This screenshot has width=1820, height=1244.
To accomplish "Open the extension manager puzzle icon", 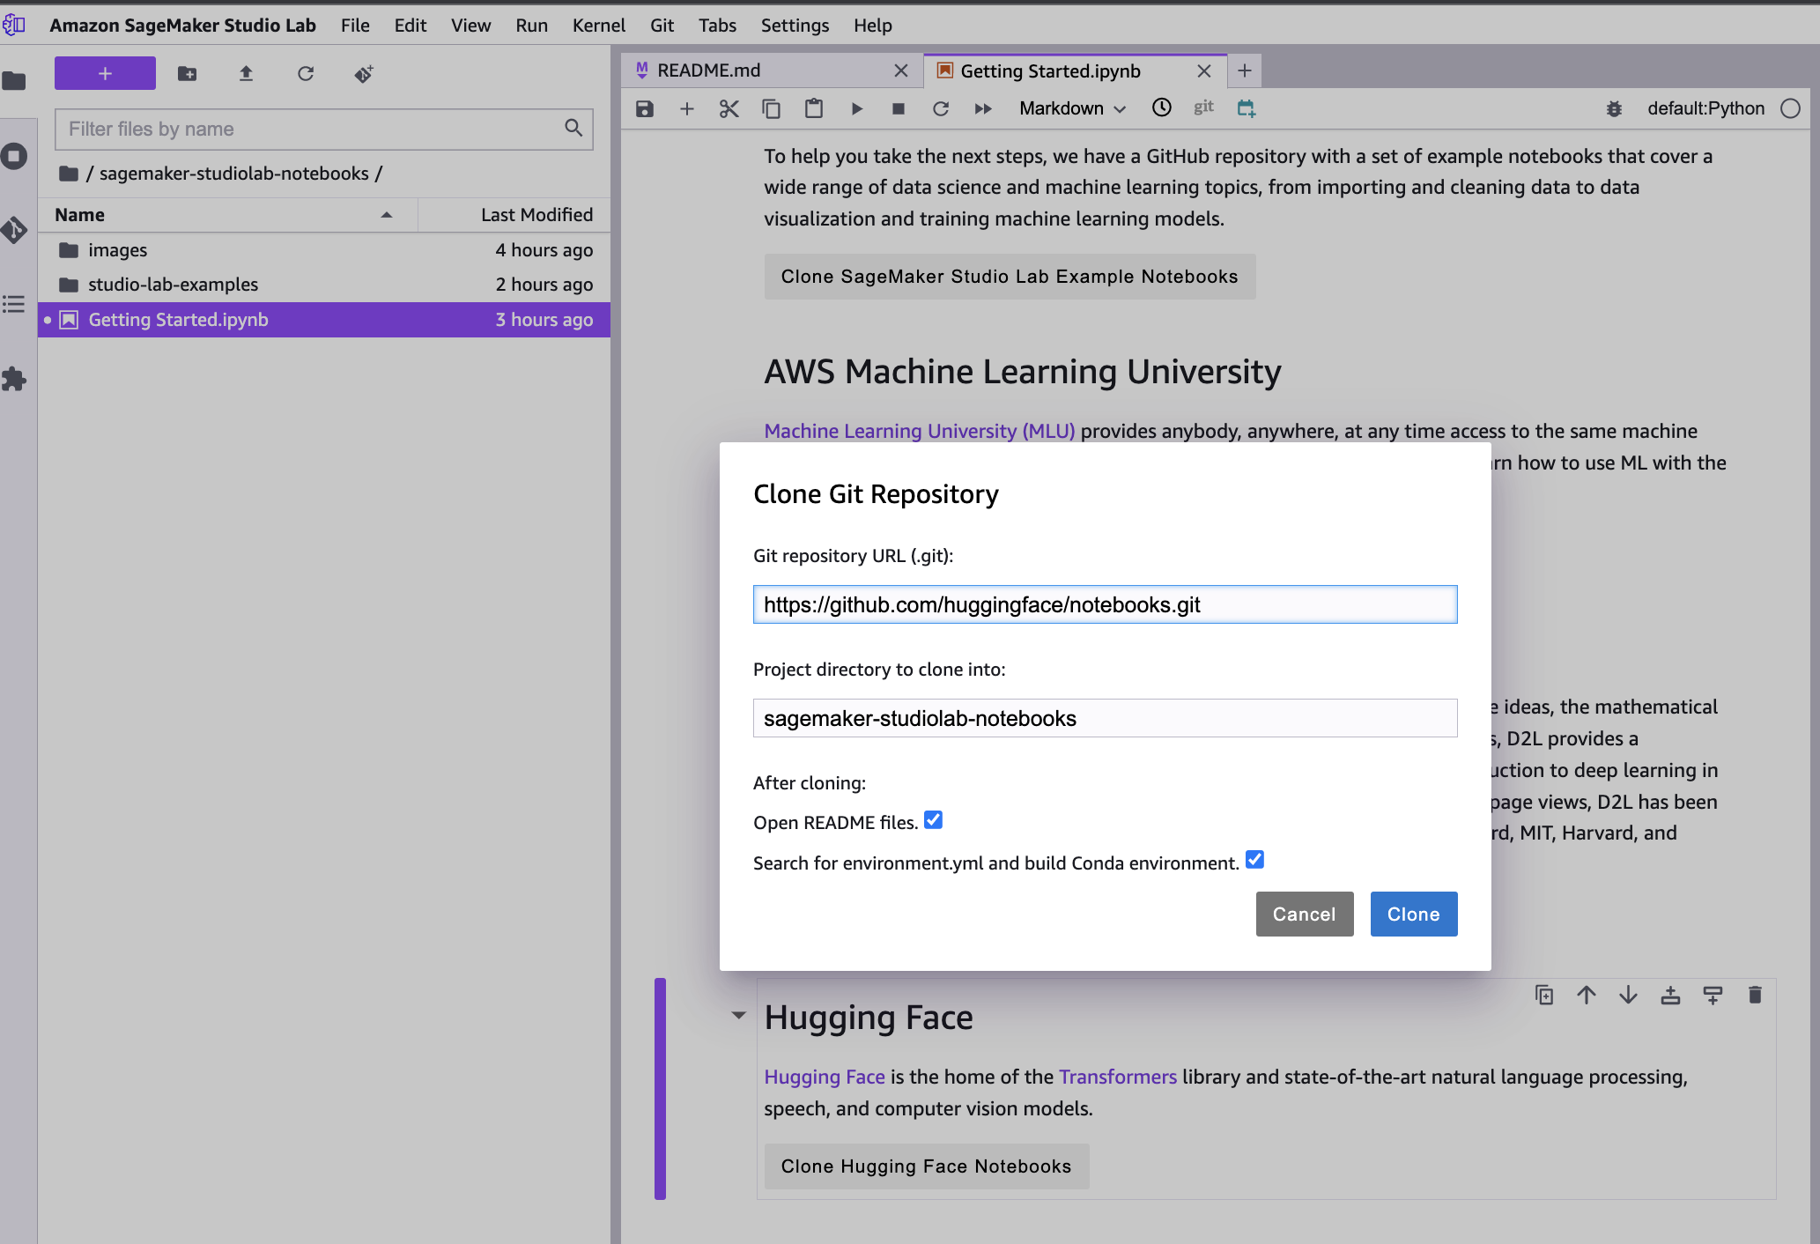I will [14, 380].
